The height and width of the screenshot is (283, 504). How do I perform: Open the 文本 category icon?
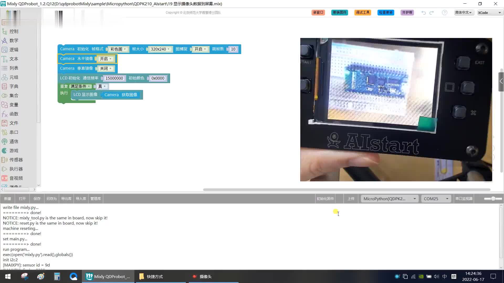pyautogui.click(x=4, y=59)
